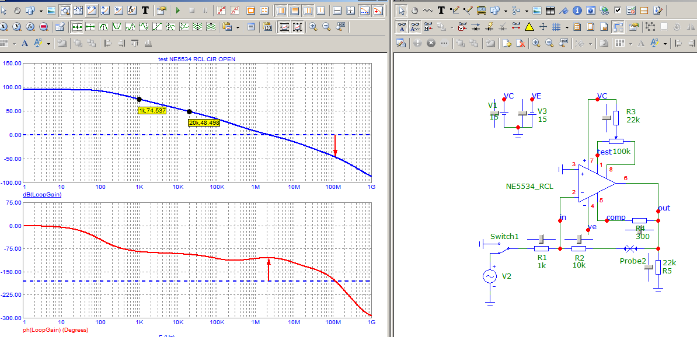Open dropdown next to schematic bottom-row grid icon
This screenshot has width=697, height=337.
coord(631,44)
